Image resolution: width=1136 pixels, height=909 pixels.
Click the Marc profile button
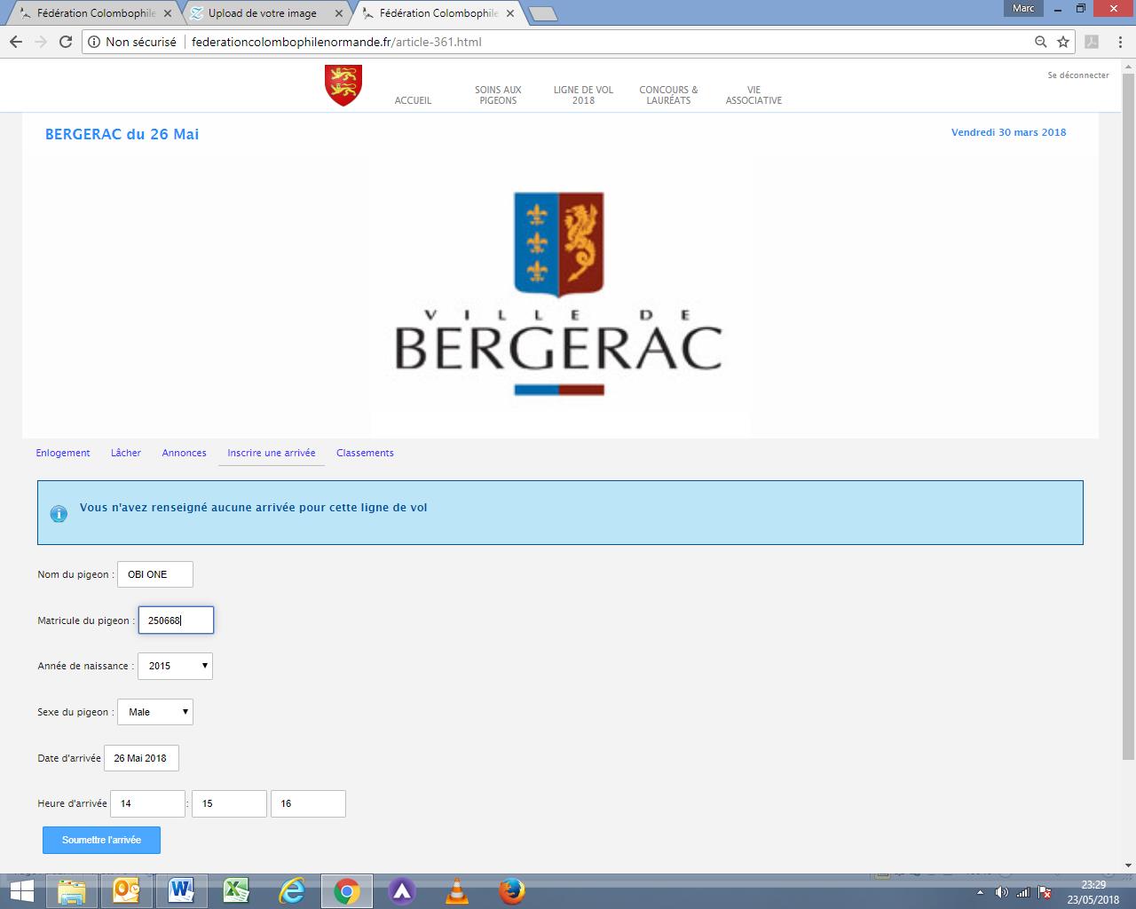(x=1023, y=9)
